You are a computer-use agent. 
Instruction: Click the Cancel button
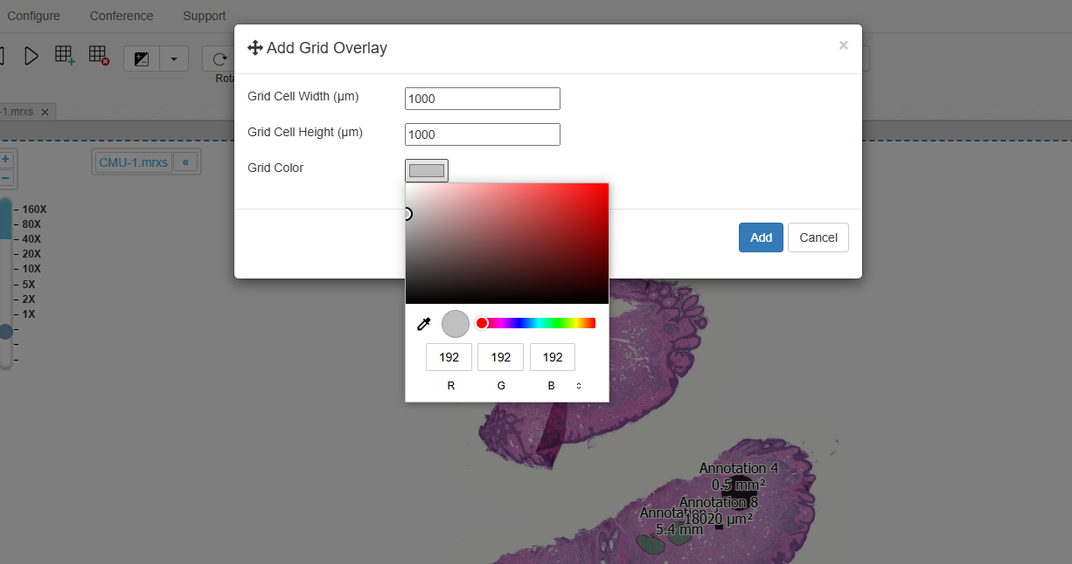coord(818,237)
